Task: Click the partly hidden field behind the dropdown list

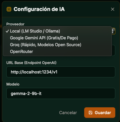Action: coord(113,50)
